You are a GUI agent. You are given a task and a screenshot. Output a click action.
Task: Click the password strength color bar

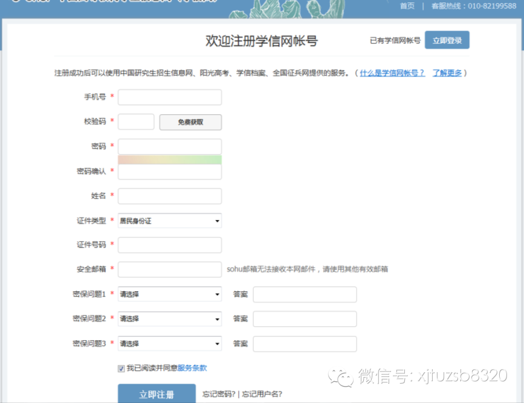[x=170, y=159]
